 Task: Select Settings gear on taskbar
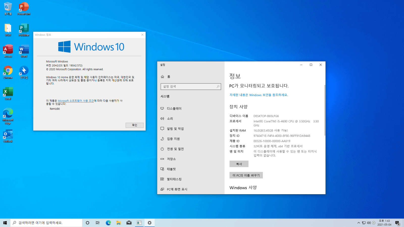[149, 223]
